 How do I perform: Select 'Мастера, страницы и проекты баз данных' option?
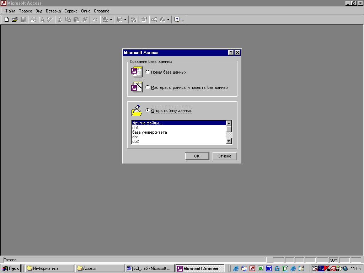pyautogui.click(x=148, y=87)
